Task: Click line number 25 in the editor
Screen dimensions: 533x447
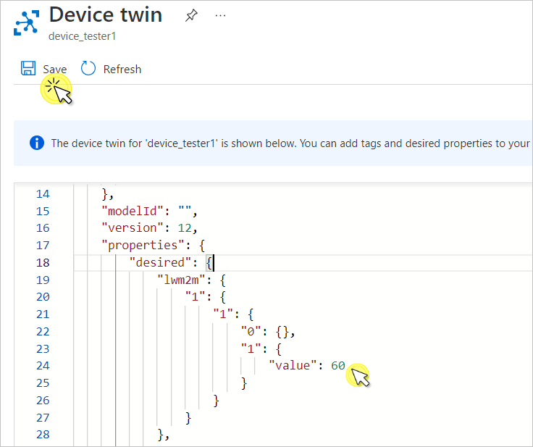Action: [x=43, y=383]
